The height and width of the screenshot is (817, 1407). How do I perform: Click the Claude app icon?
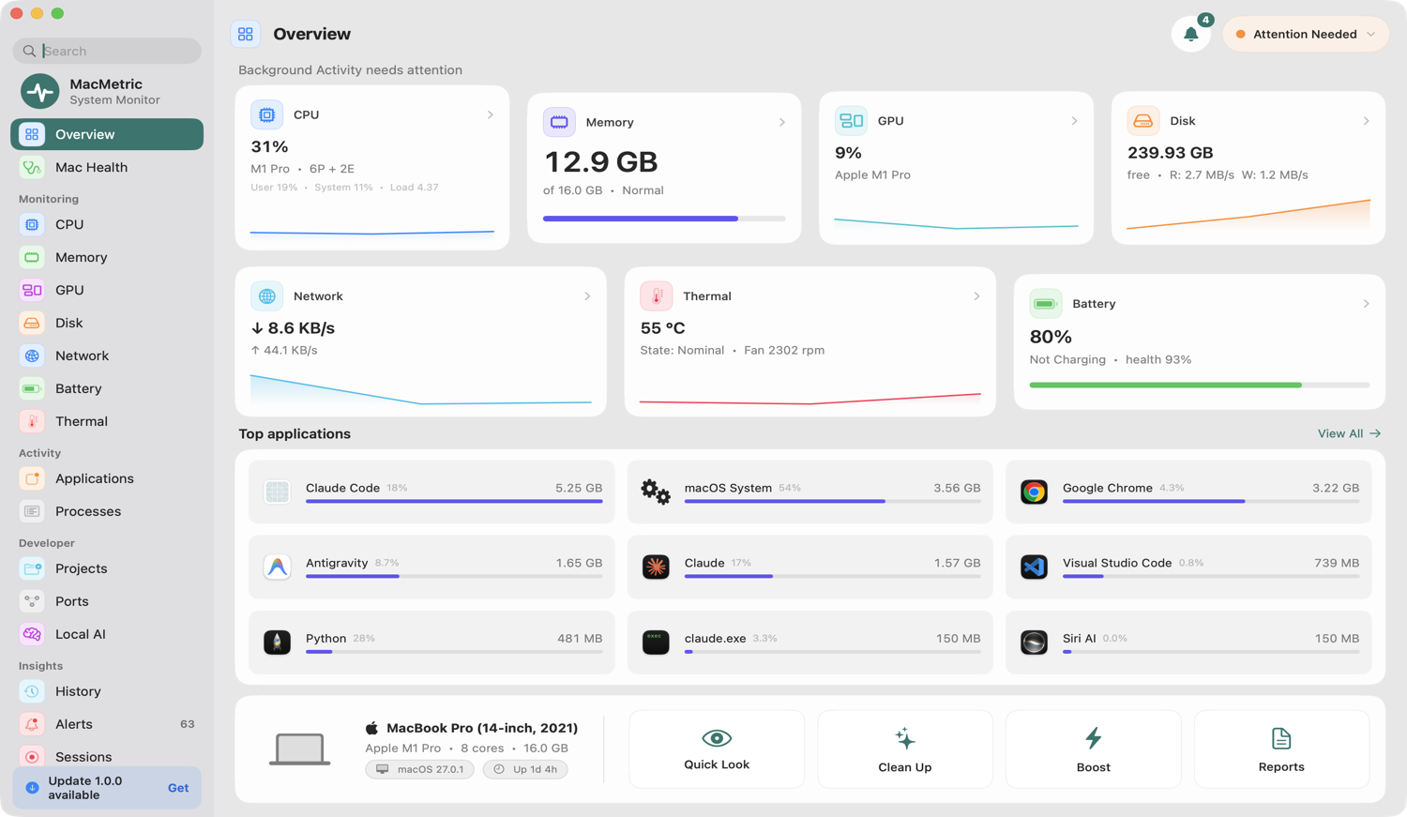656,567
